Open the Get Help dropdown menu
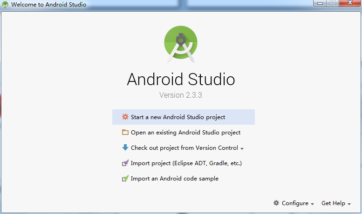The width and height of the screenshot is (362, 214). pyautogui.click(x=336, y=203)
